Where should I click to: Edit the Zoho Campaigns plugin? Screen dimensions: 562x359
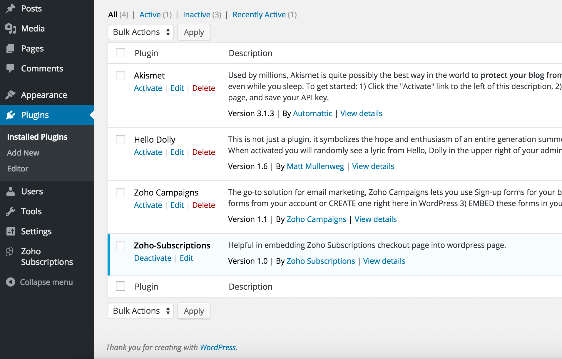(177, 205)
